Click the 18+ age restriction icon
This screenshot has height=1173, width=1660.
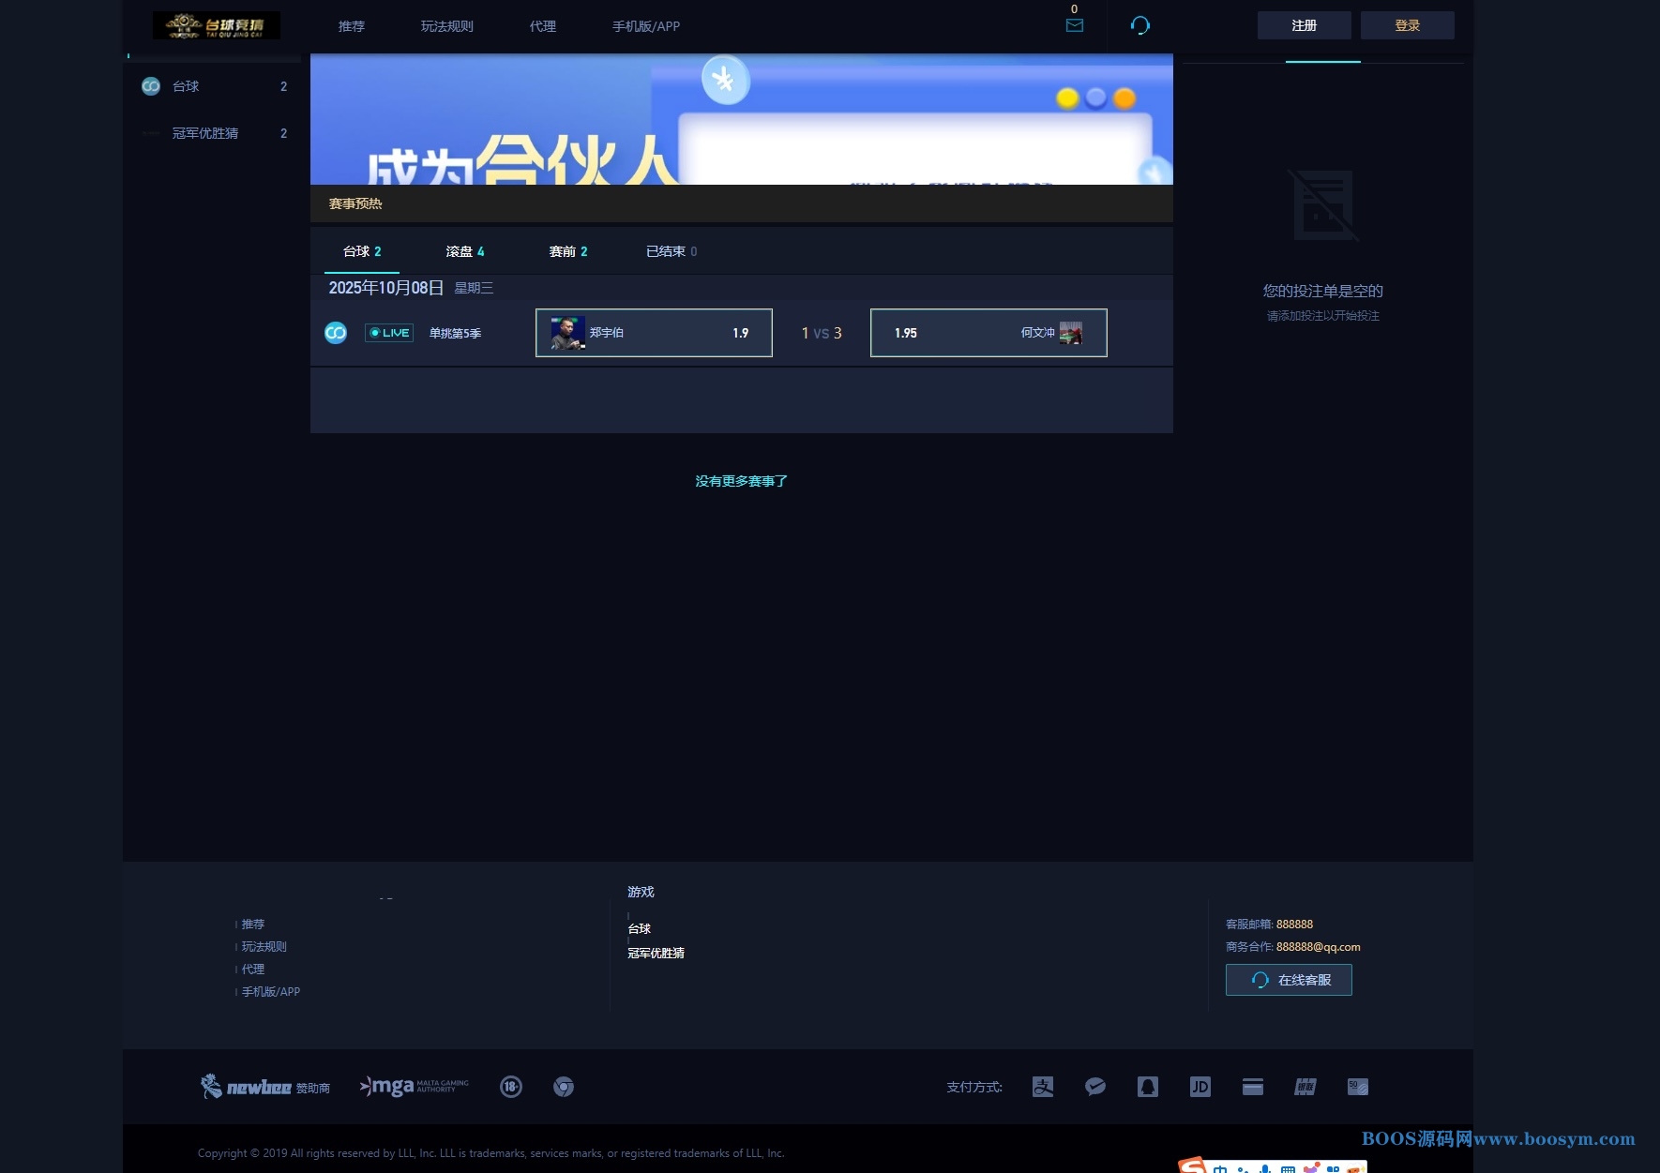[511, 1087]
